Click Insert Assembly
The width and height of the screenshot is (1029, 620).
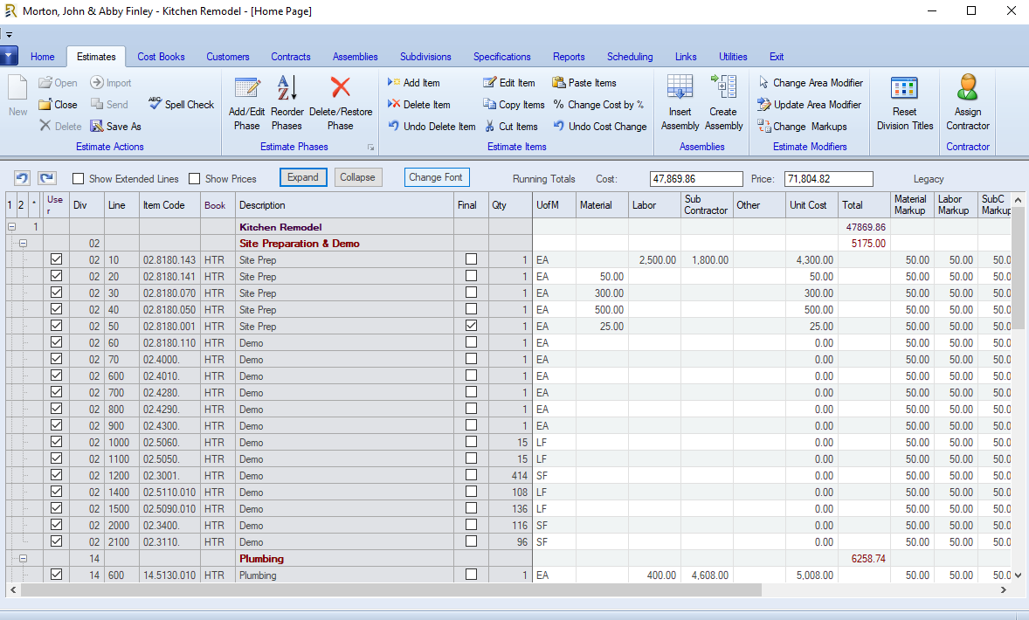point(680,103)
